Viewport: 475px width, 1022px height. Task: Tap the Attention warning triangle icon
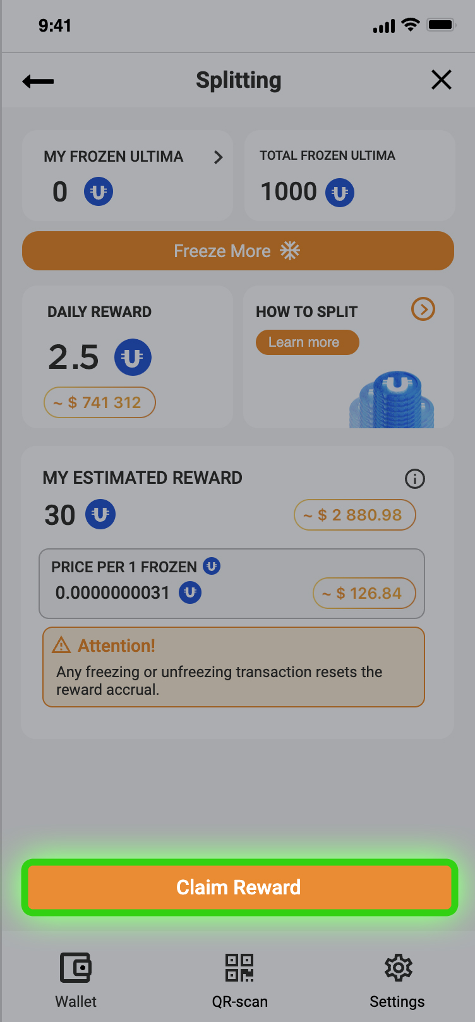pos(61,646)
